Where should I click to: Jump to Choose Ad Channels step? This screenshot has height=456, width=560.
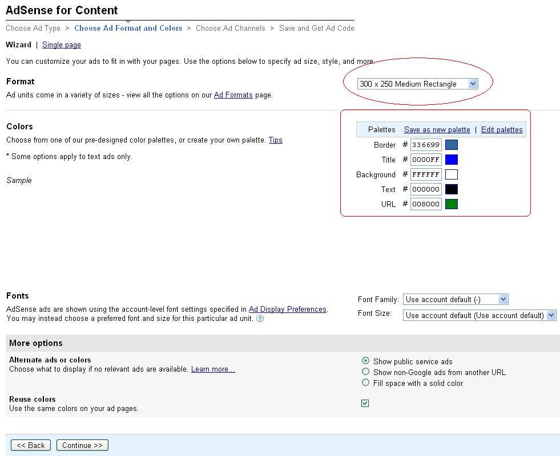(x=231, y=28)
